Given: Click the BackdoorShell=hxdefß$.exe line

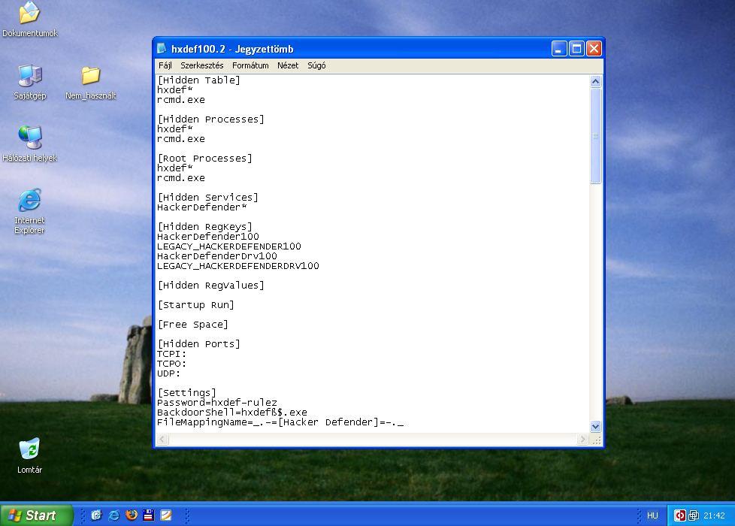Looking at the screenshot, I should pos(232,413).
